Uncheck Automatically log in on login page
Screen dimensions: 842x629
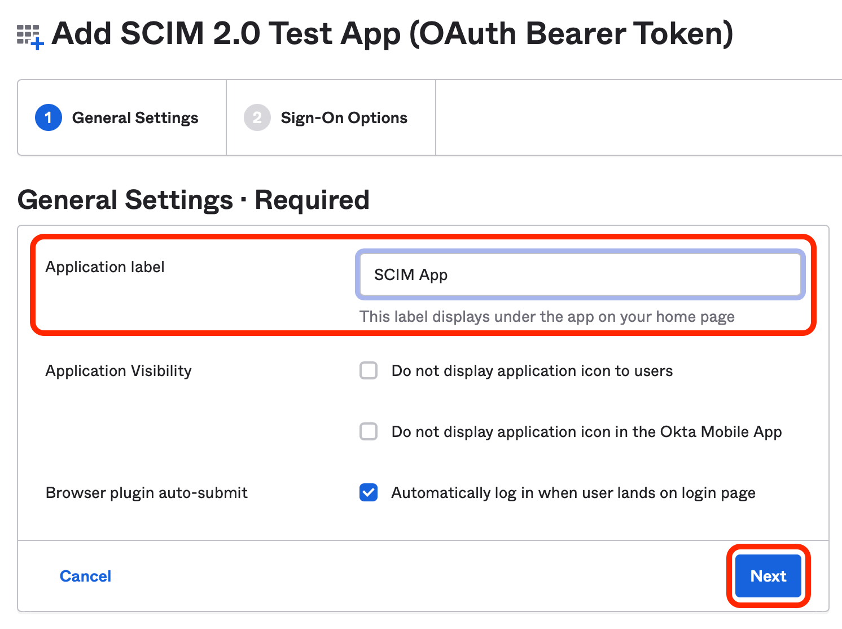point(369,492)
